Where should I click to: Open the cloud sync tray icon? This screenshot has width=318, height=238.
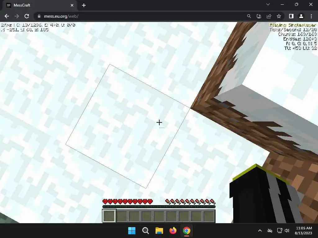pyautogui.click(x=270, y=231)
